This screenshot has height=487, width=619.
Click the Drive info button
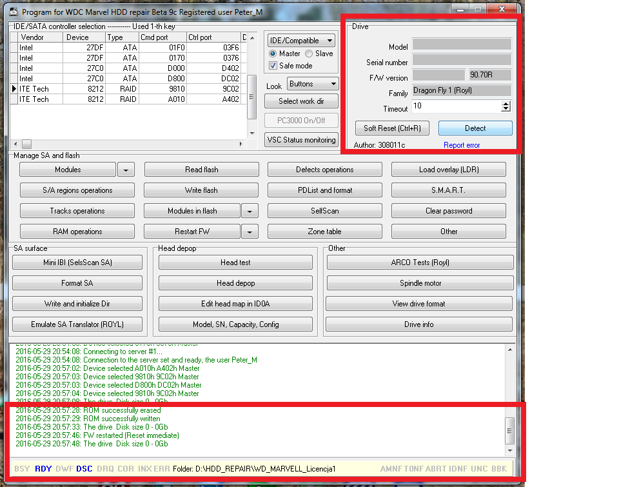pos(419,324)
